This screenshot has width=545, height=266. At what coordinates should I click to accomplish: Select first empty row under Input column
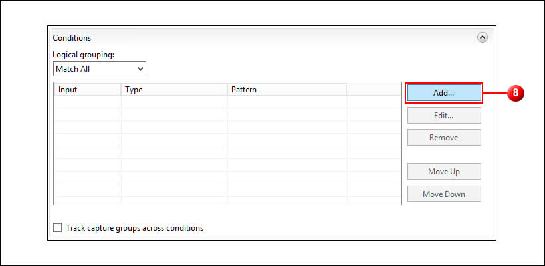(87, 102)
